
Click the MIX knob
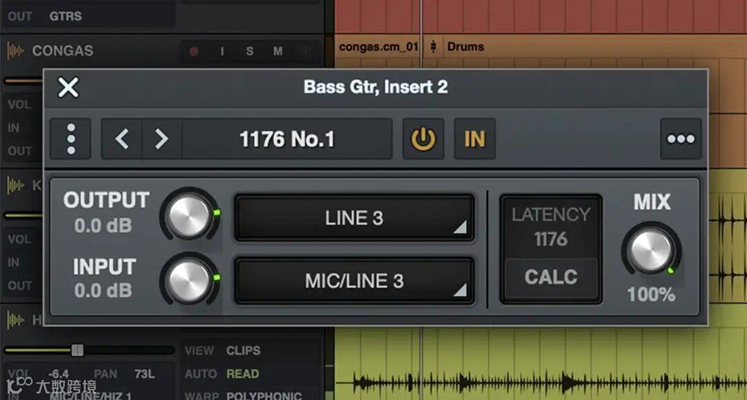tap(652, 251)
